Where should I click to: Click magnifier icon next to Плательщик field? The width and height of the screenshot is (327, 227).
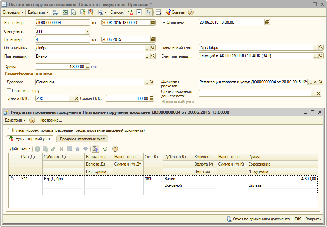pos(153,56)
